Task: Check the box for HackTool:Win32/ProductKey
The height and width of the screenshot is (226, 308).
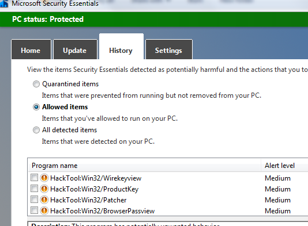Action: 34,189
